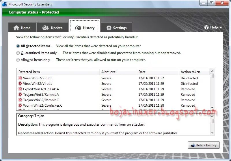Click the Category: Trojan text
The width and height of the screenshot is (231, 161).
pyautogui.click(x=31, y=116)
